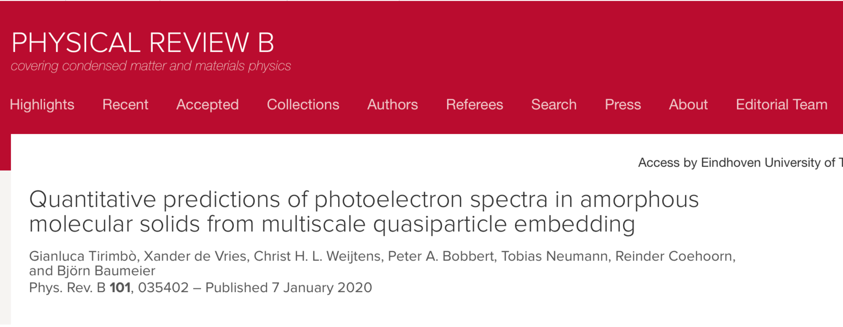
Task: Navigate to Collections
Action: (303, 105)
